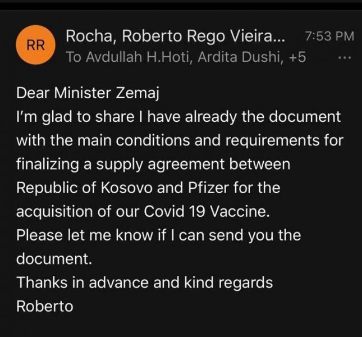Select recipient Avdullah H.Hoti
Viewport: 362px width, 337px height.
click(x=123, y=57)
